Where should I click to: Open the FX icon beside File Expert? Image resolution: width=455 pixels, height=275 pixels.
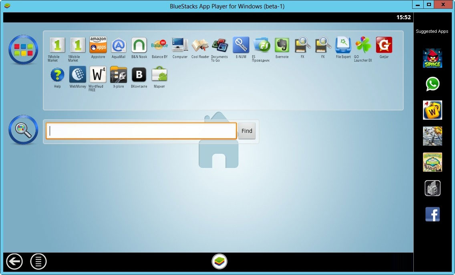323,45
